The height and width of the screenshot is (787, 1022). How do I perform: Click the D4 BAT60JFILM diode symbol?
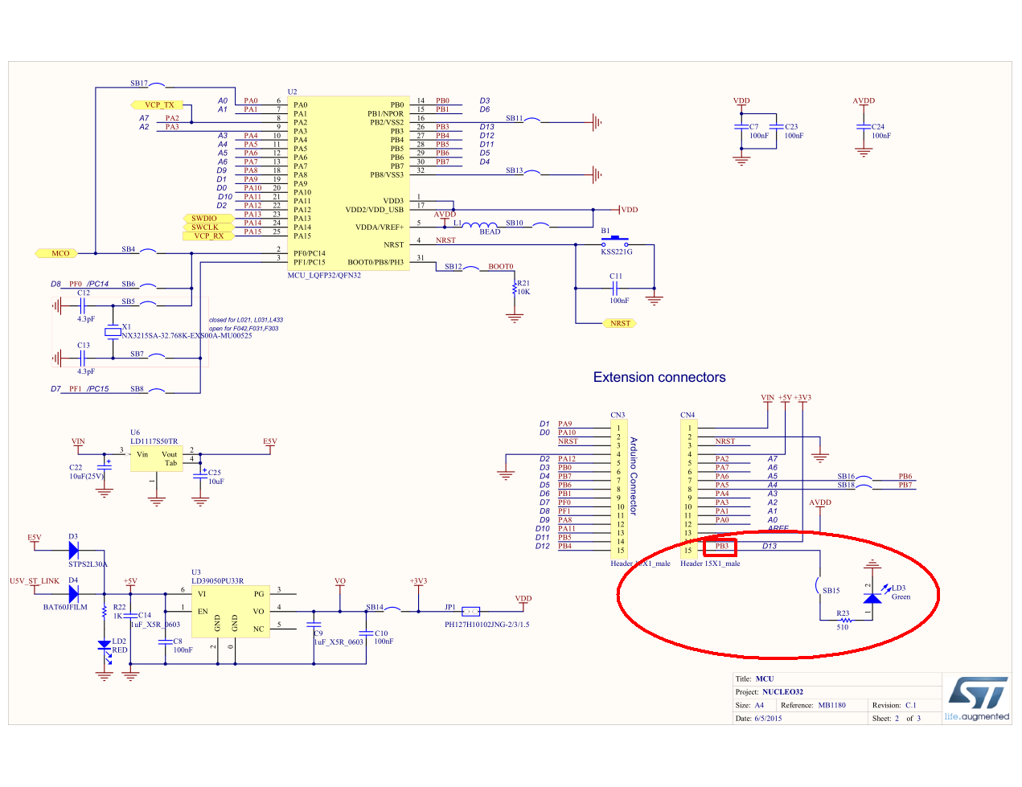[x=73, y=593]
